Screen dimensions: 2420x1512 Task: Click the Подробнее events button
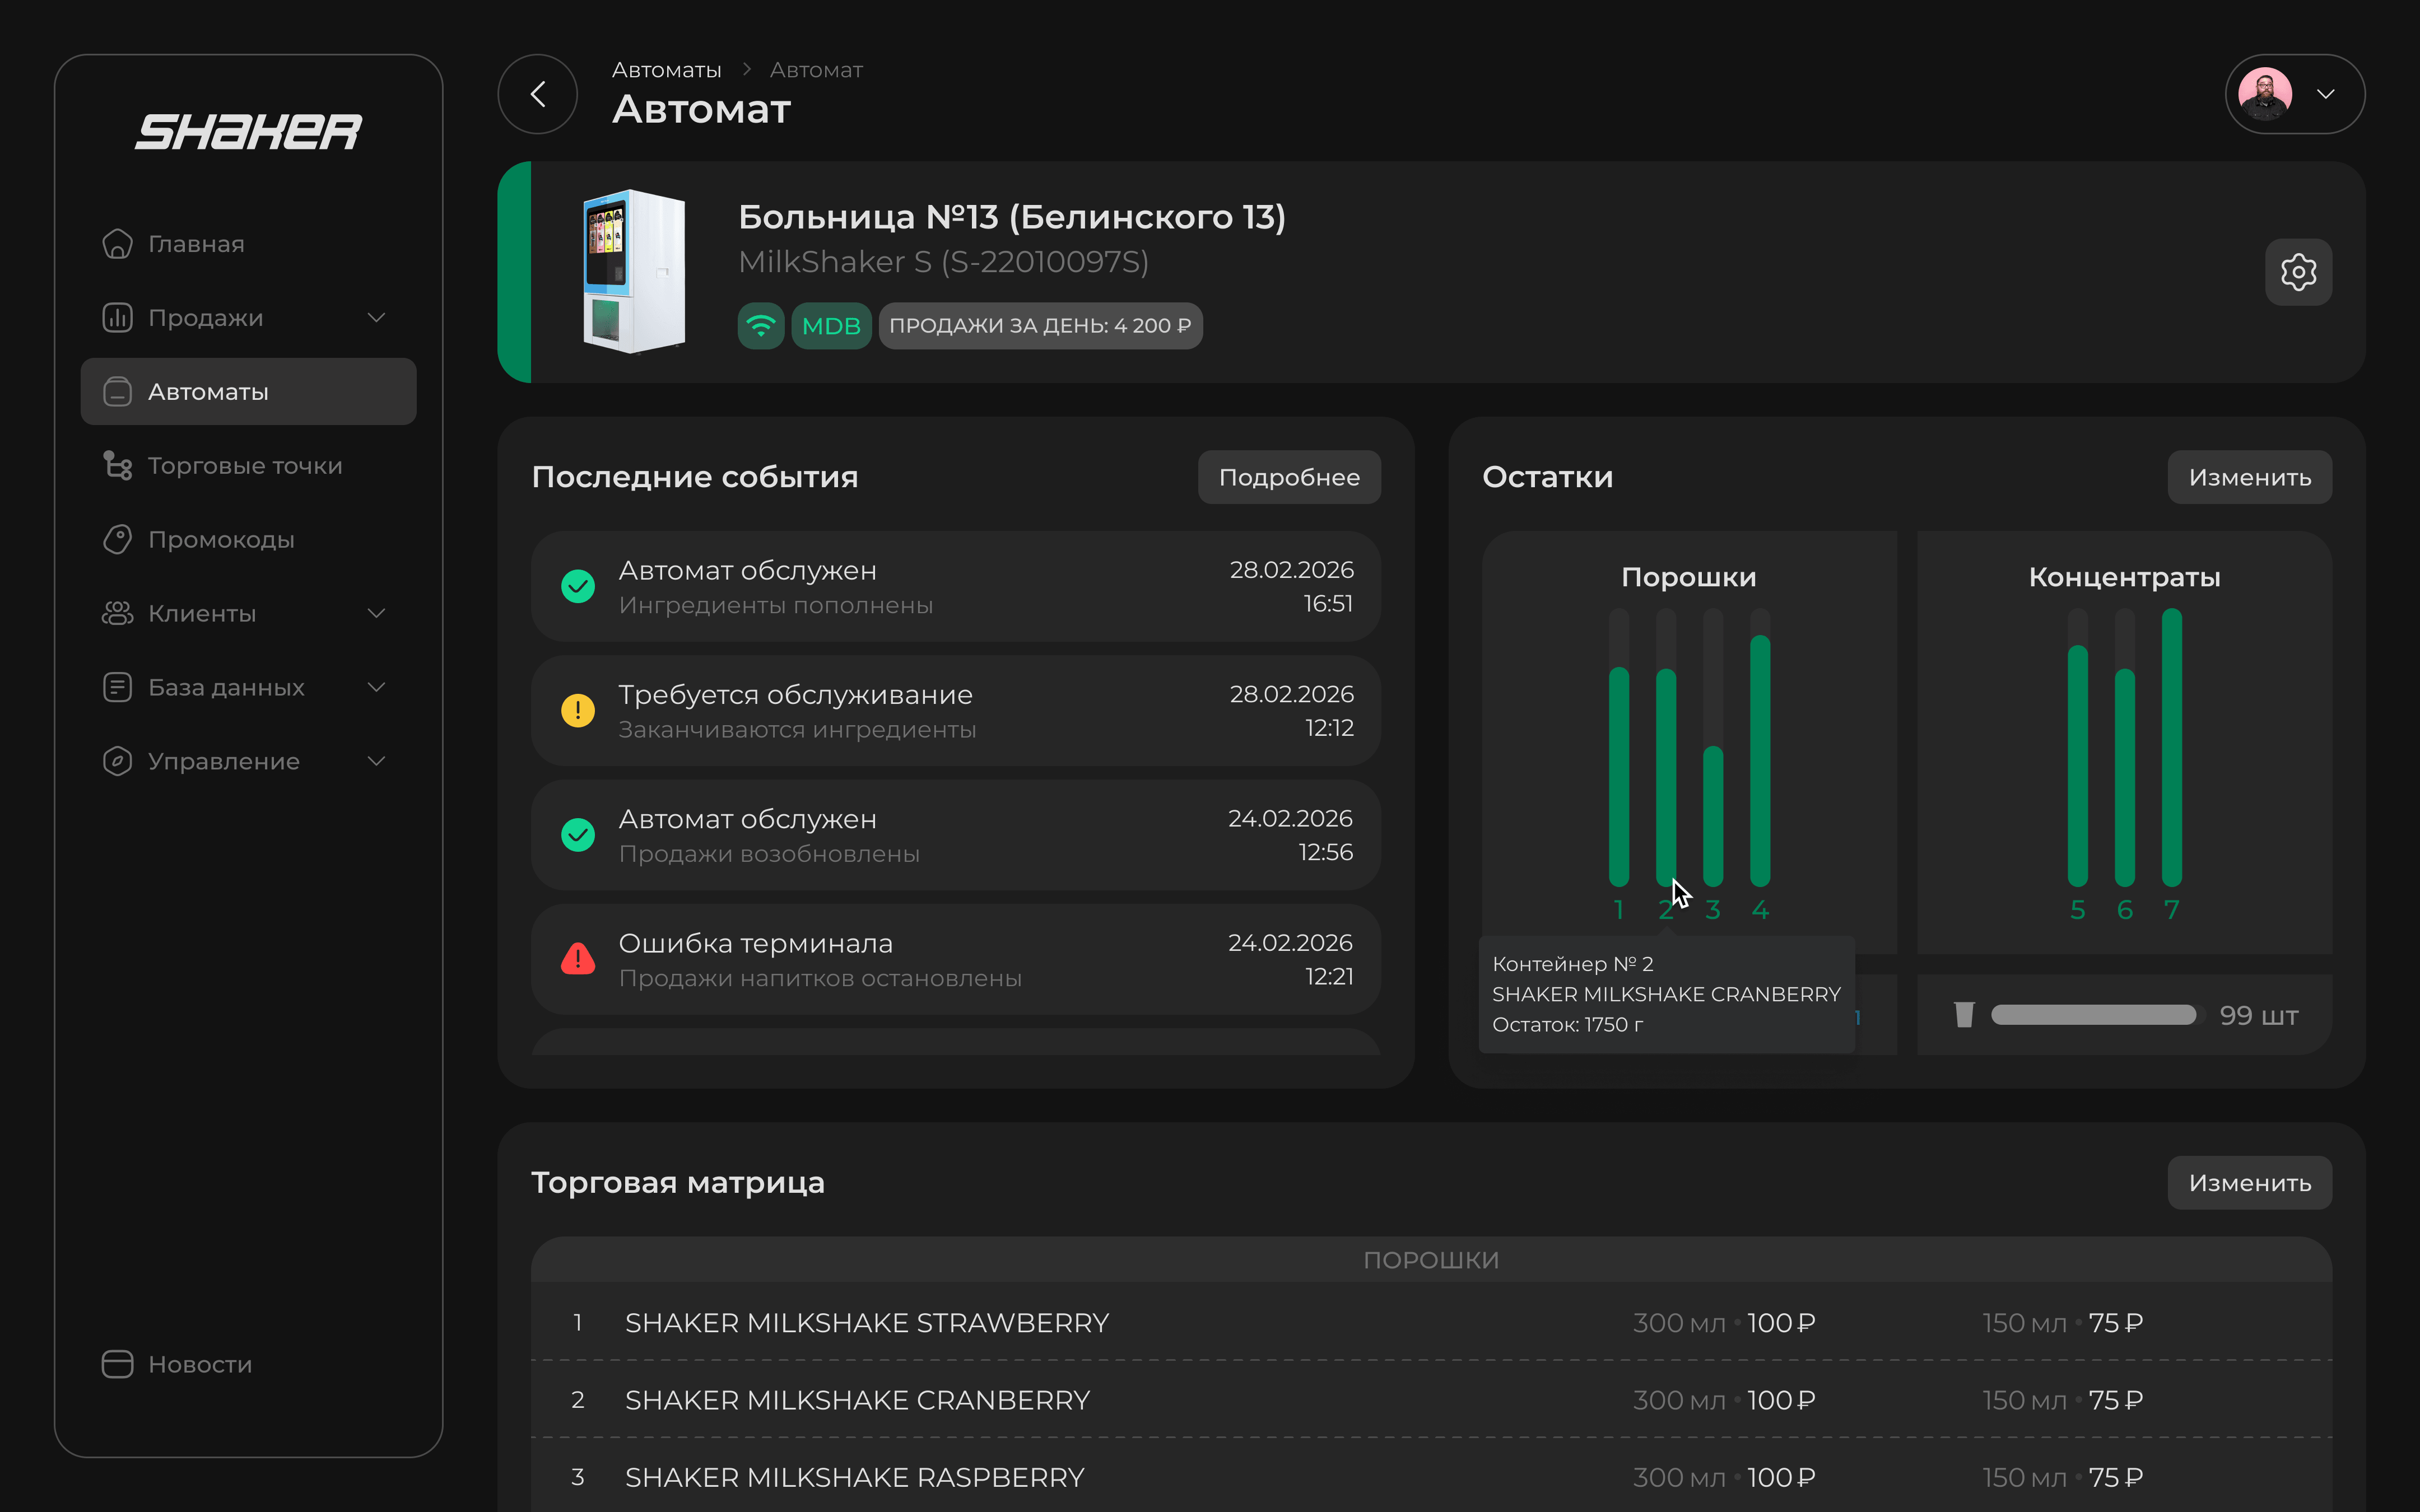tap(1288, 477)
